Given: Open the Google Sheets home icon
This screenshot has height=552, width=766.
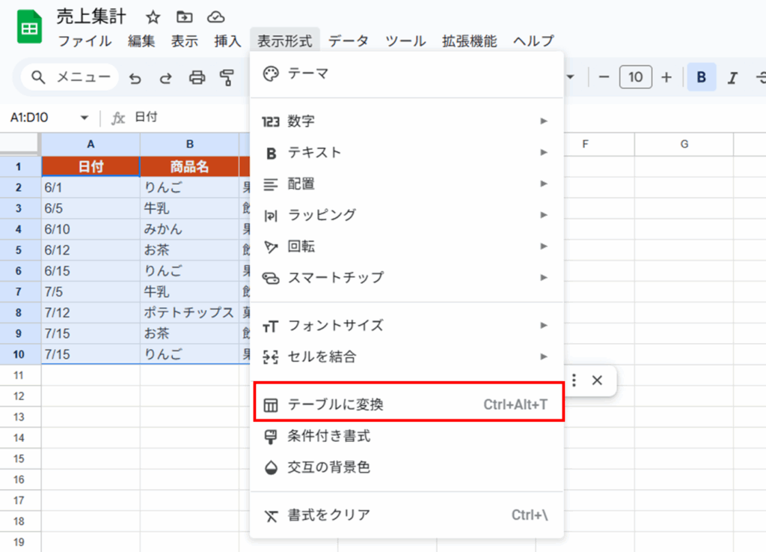Looking at the screenshot, I should coord(30,28).
